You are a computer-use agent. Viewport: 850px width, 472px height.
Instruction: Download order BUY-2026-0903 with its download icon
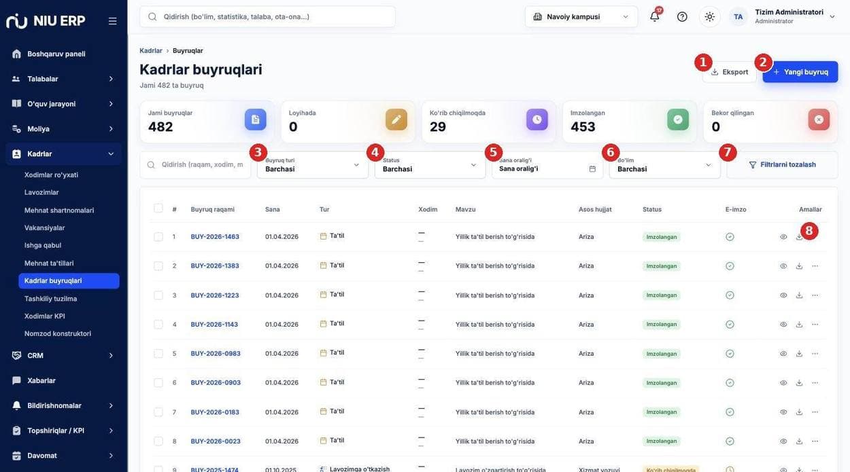(x=800, y=383)
